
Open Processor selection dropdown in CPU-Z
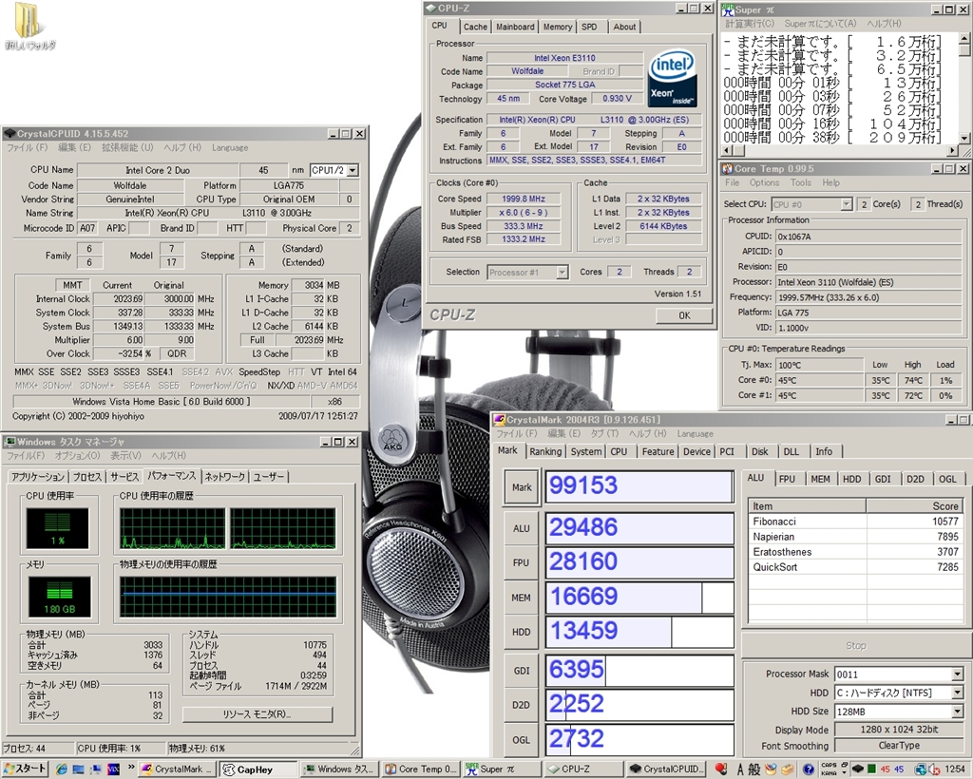(x=562, y=272)
